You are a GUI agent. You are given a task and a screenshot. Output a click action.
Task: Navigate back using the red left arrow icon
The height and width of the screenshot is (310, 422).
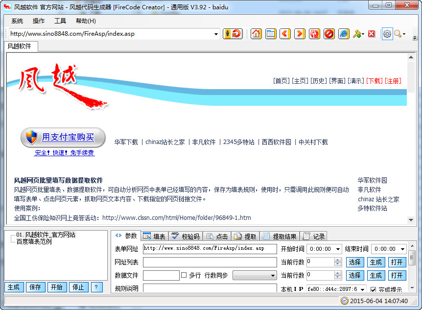(284, 34)
